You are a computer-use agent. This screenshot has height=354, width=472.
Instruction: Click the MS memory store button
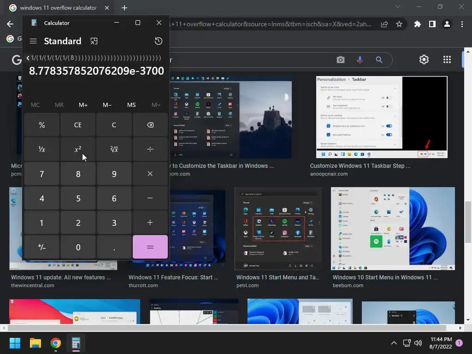131,105
